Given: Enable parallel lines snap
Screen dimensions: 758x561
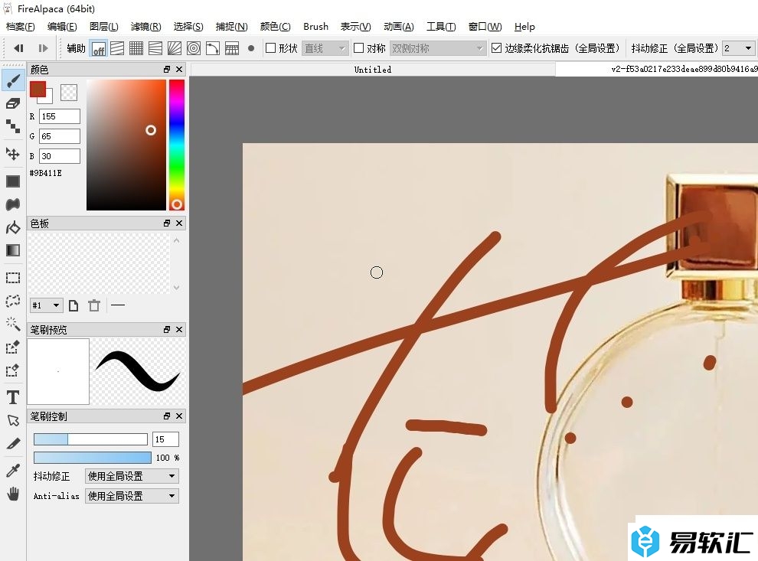Looking at the screenshot, I should 117,48.
